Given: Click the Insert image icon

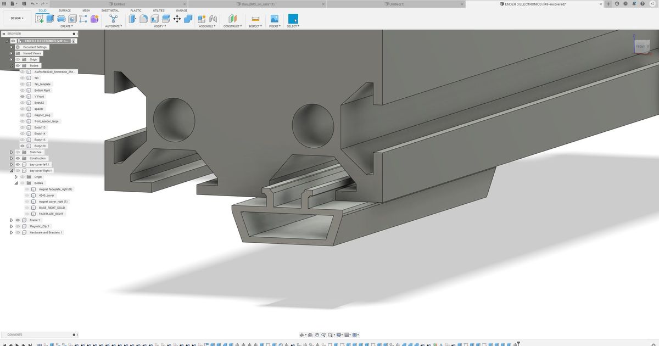Looking at the screenshot, I should [x=273, y=18].
